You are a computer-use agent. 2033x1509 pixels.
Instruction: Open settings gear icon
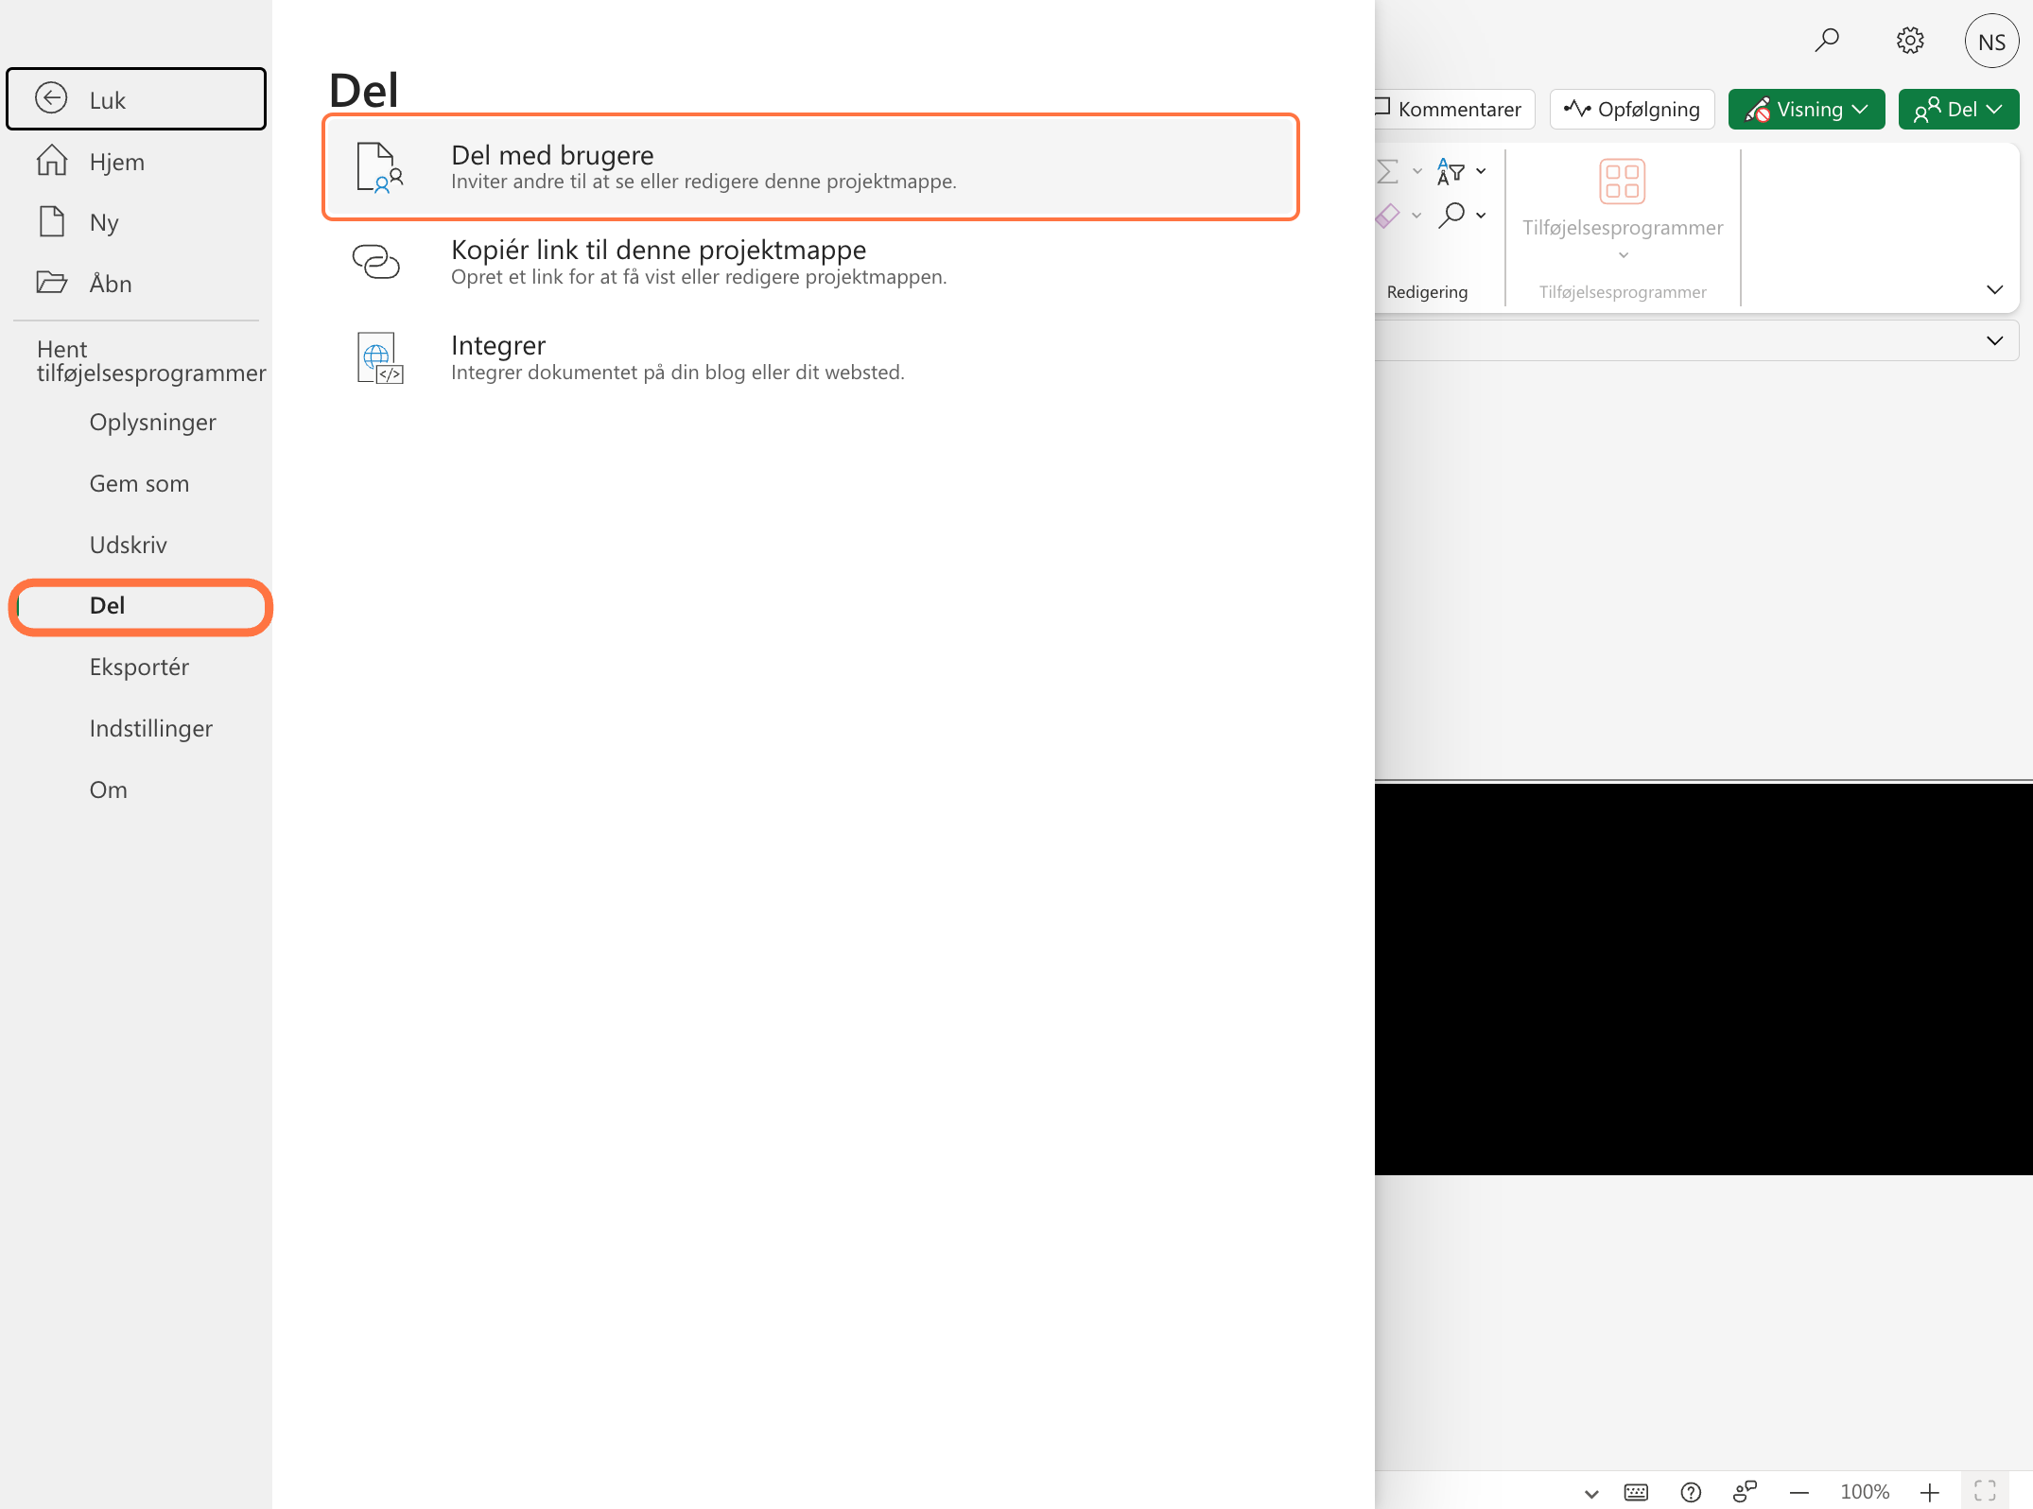(x=1910, y=40)
